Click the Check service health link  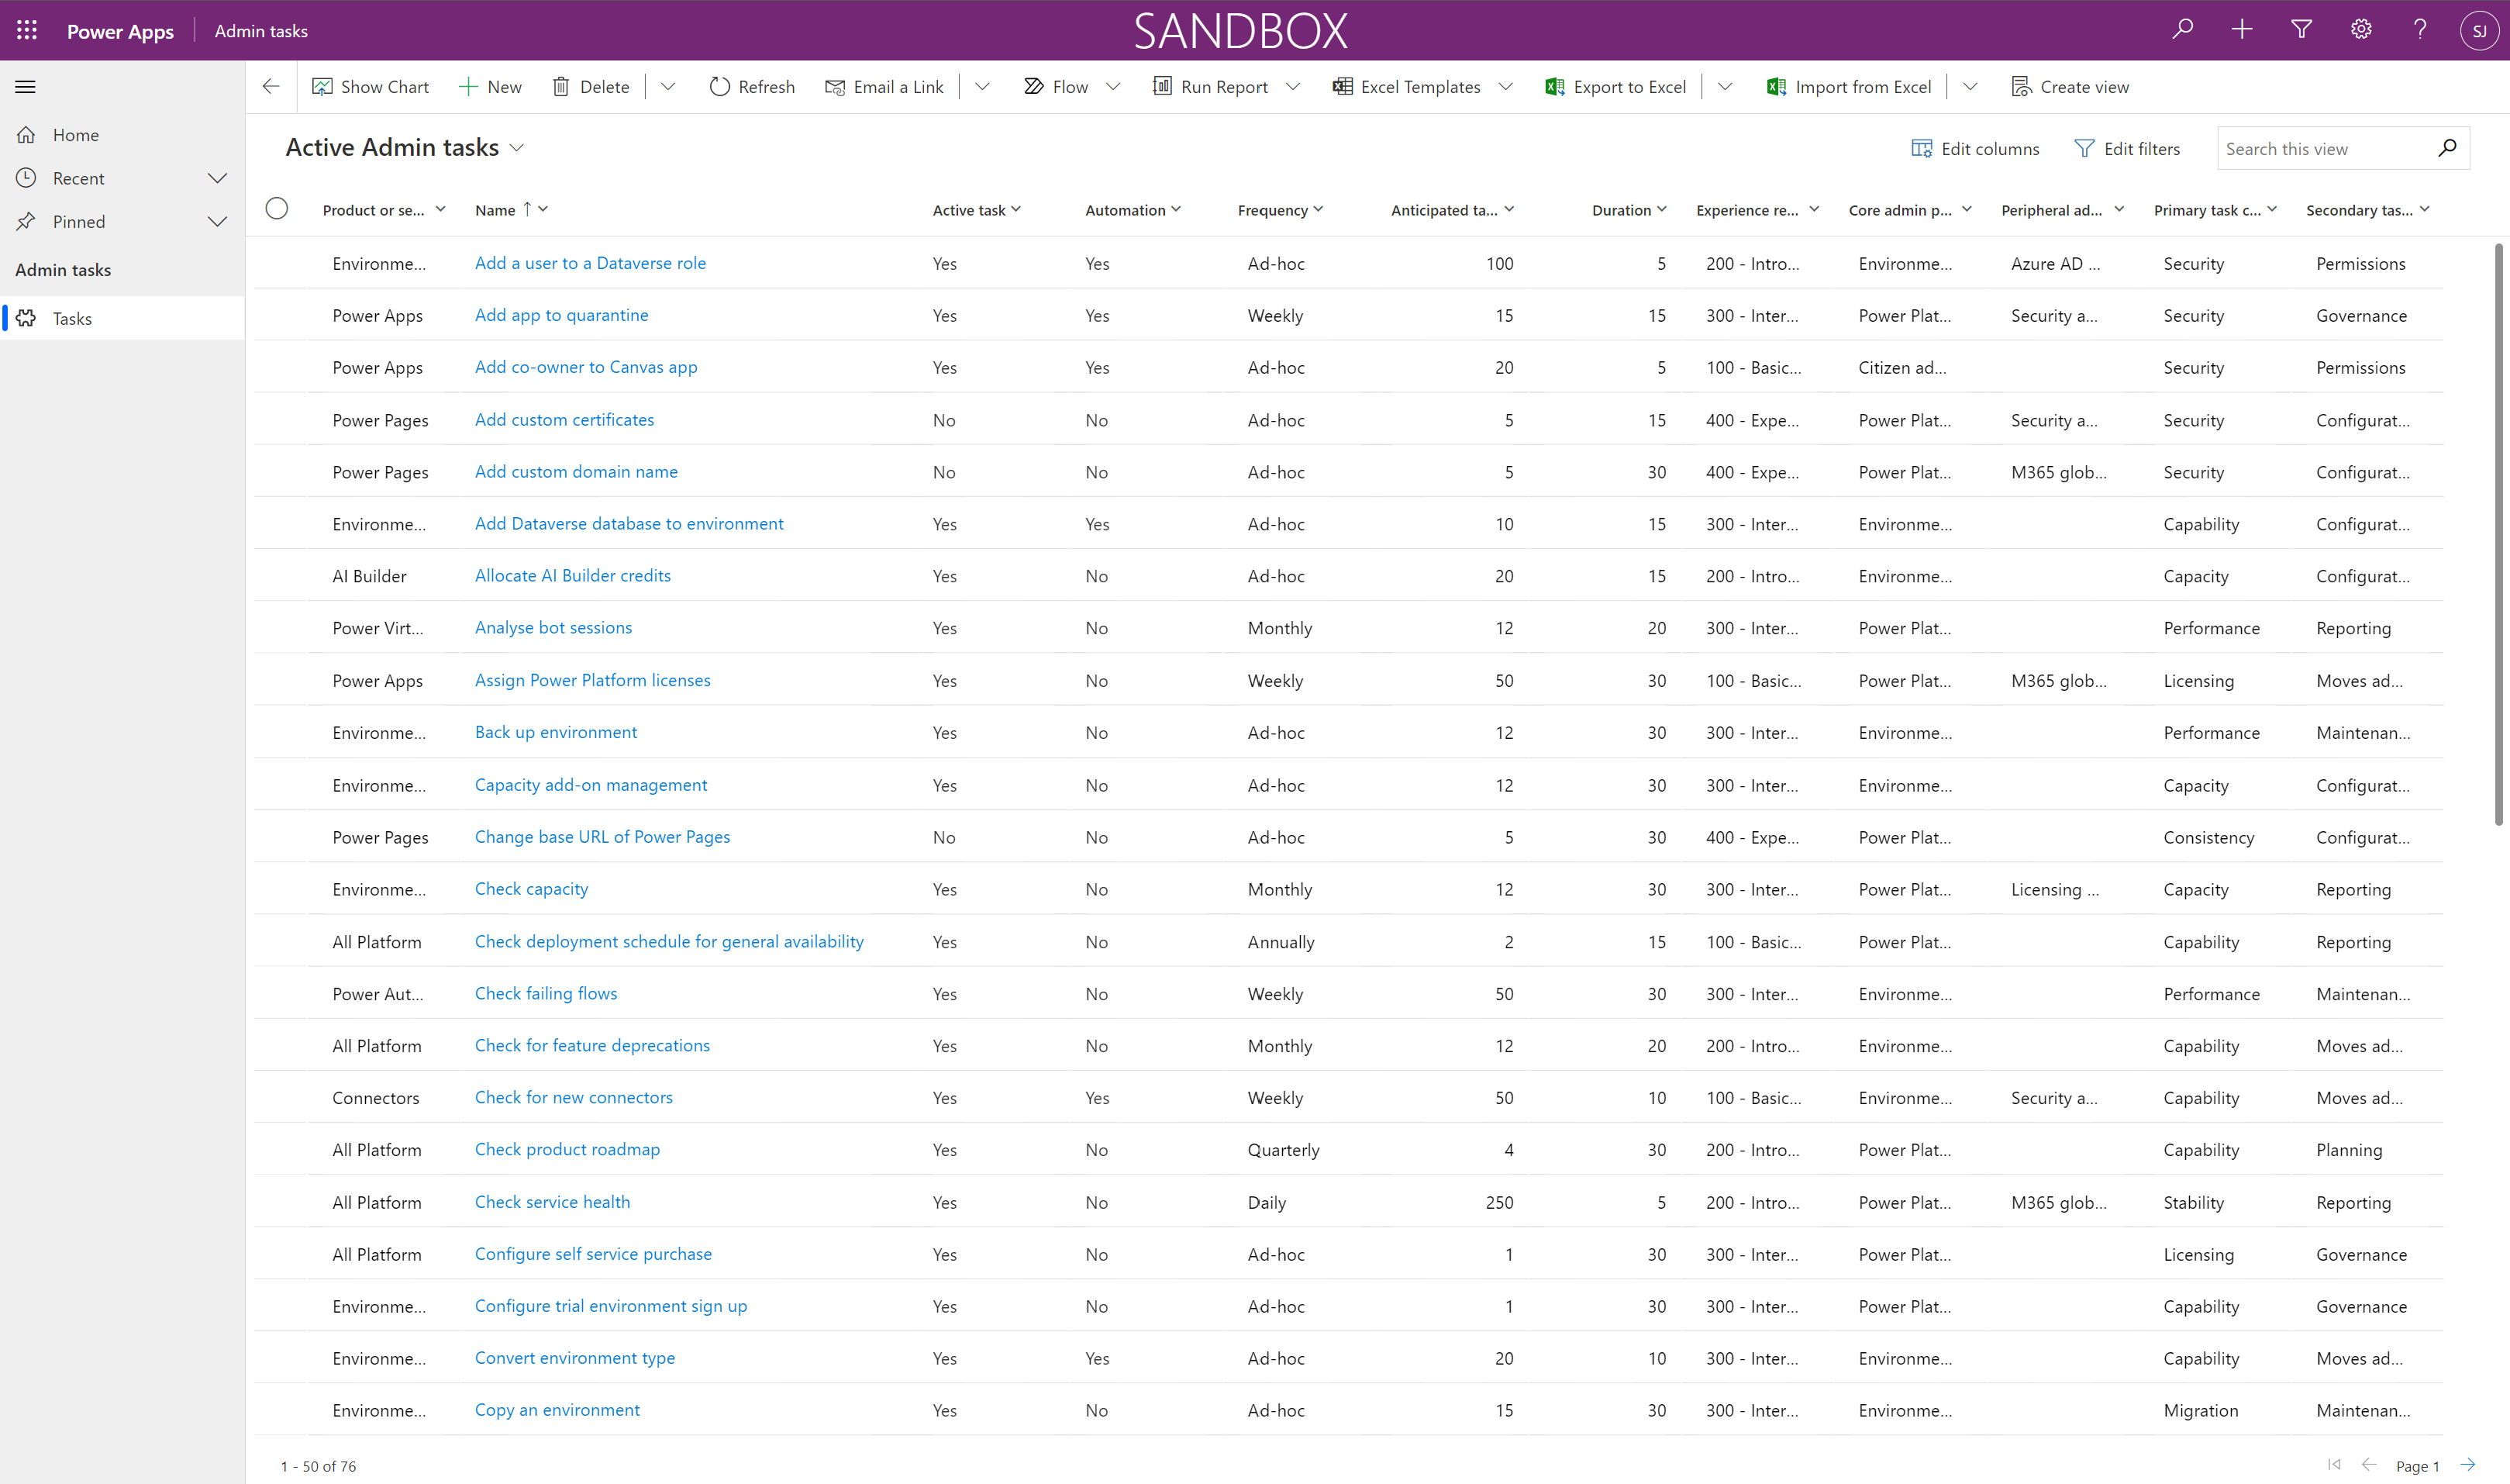553,1201
